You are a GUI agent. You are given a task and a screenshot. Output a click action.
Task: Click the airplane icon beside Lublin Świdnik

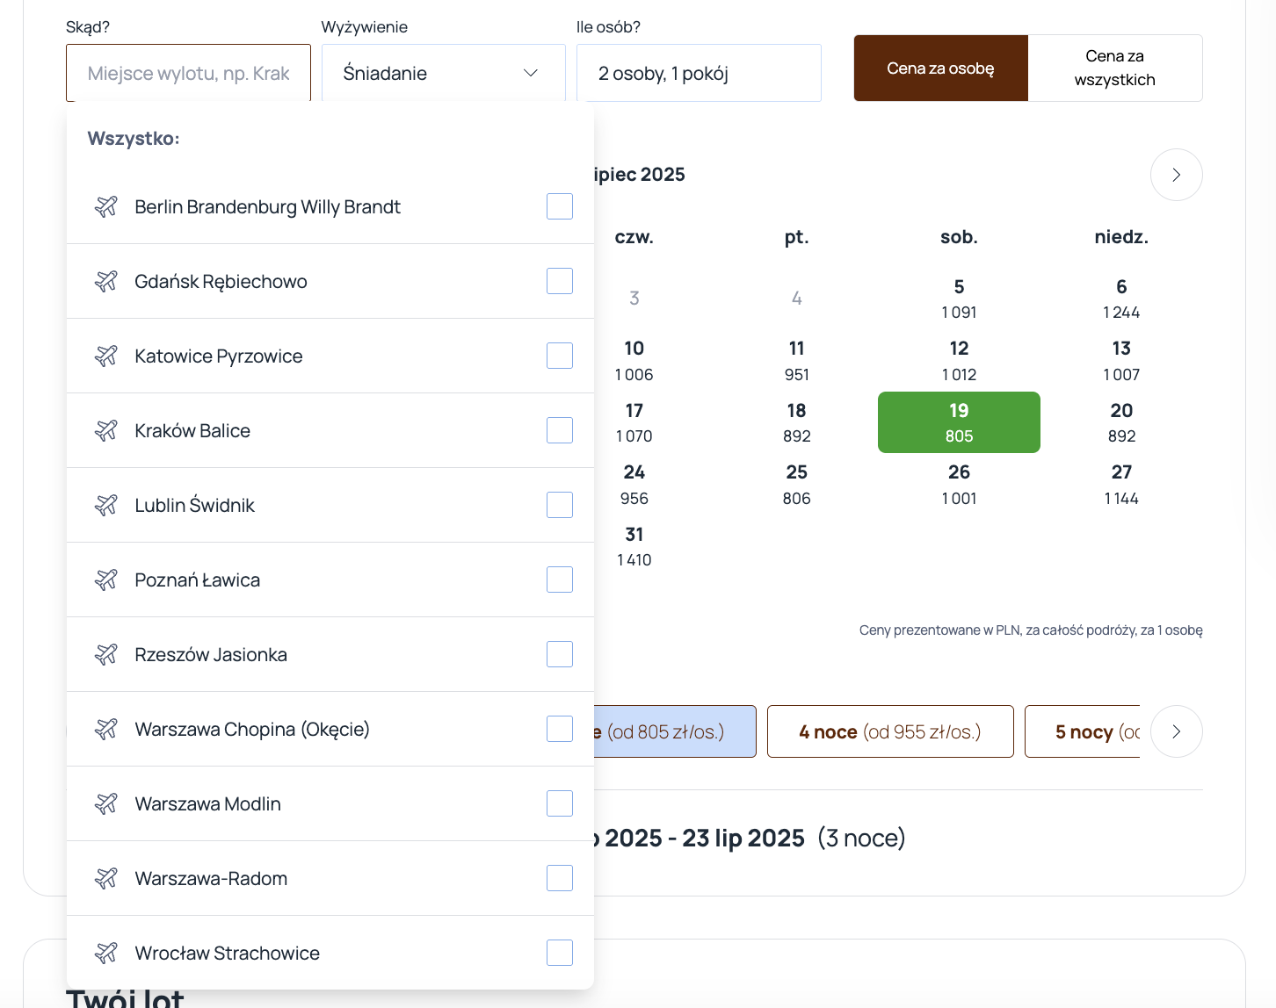[106, 505]
